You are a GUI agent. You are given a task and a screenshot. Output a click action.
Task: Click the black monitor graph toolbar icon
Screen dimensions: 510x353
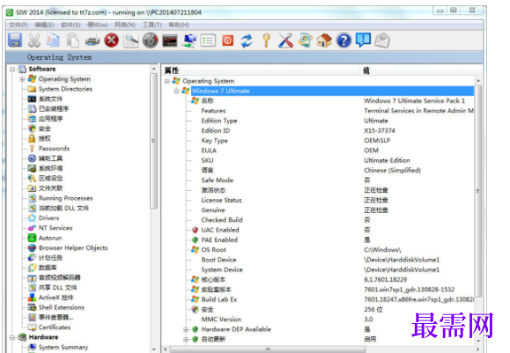170,41
